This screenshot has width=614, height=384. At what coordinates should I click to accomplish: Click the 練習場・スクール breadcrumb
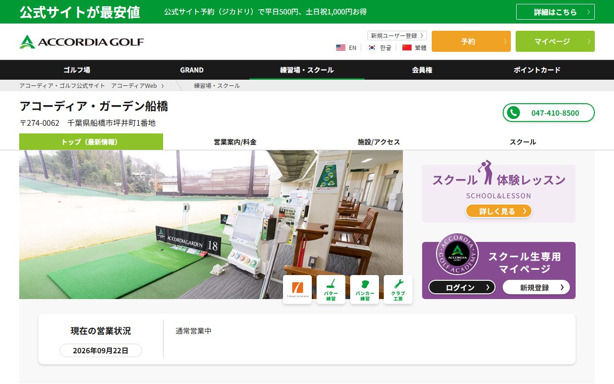pyautogui.click(x=217, y=85)
